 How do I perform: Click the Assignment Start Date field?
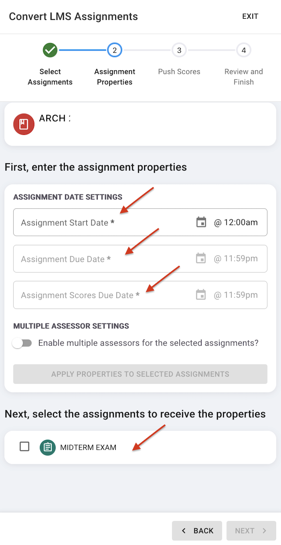[100, 223]
